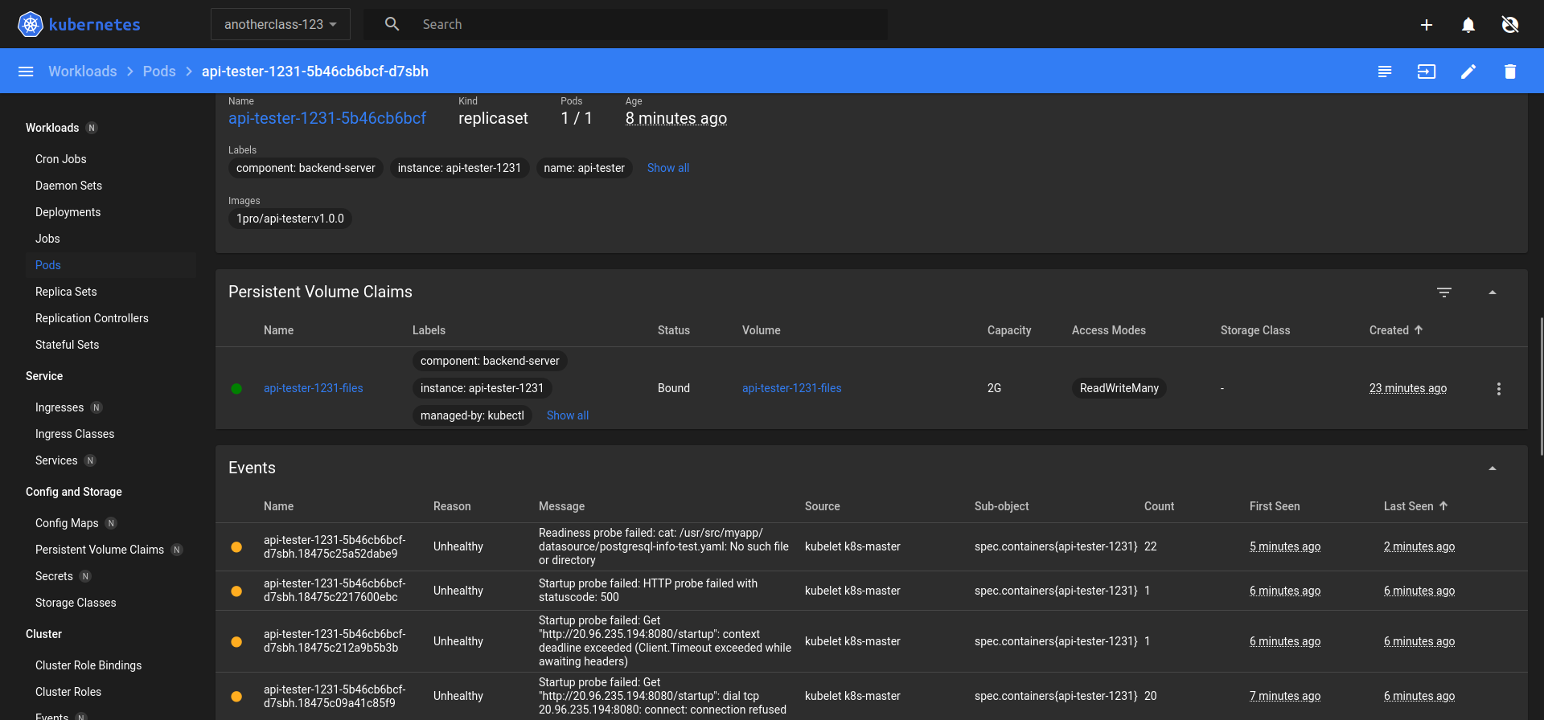Go to Pods breadcrumb
The width and height of the screenshot is (1544, 720).
point(159,72)
